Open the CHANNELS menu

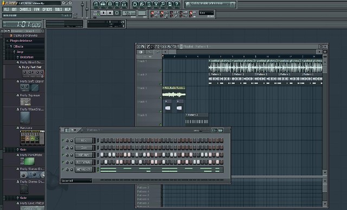pyautogui.click(x=25, y=9)
